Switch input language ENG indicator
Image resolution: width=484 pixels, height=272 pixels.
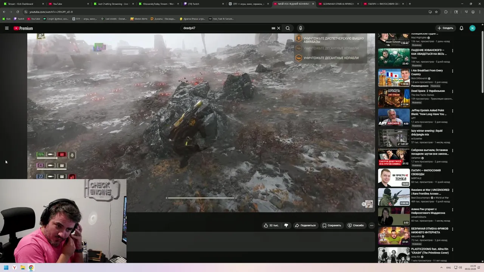click(x=448, y=267)
